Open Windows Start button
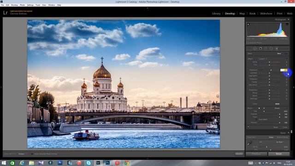The height and width of the screenshot is (166, 295). point(4,163)
